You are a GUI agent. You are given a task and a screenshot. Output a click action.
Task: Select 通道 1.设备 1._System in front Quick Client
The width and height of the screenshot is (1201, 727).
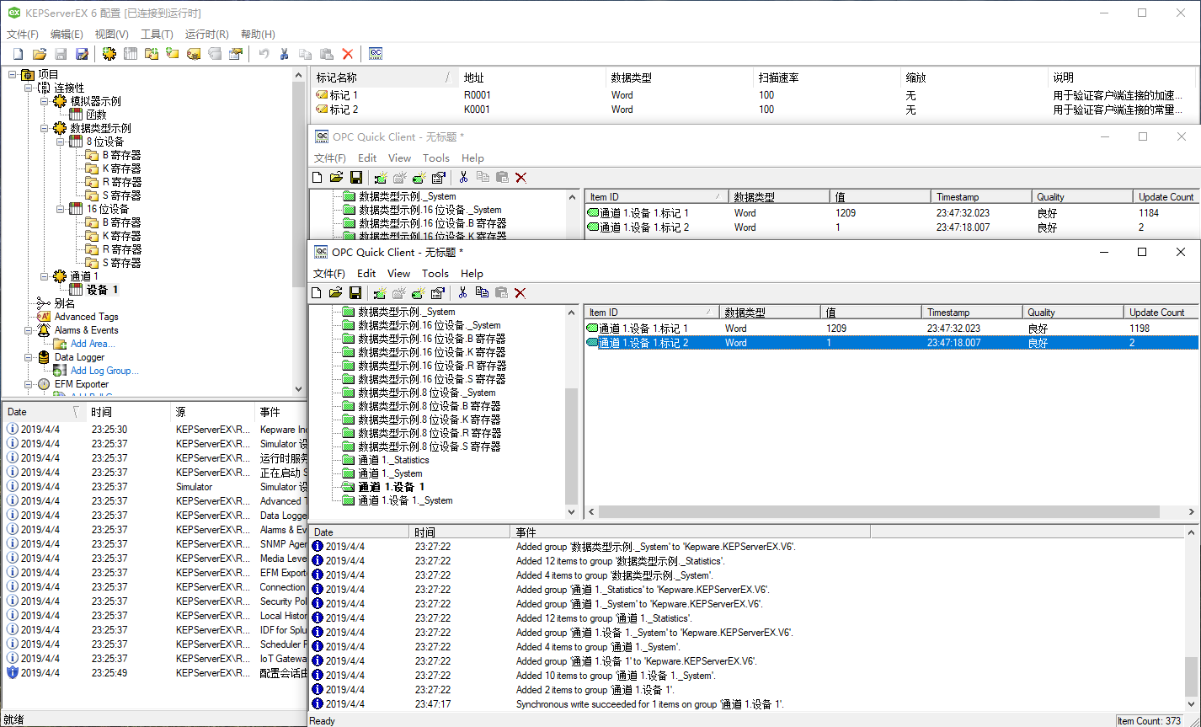click(x=404, y=500)
